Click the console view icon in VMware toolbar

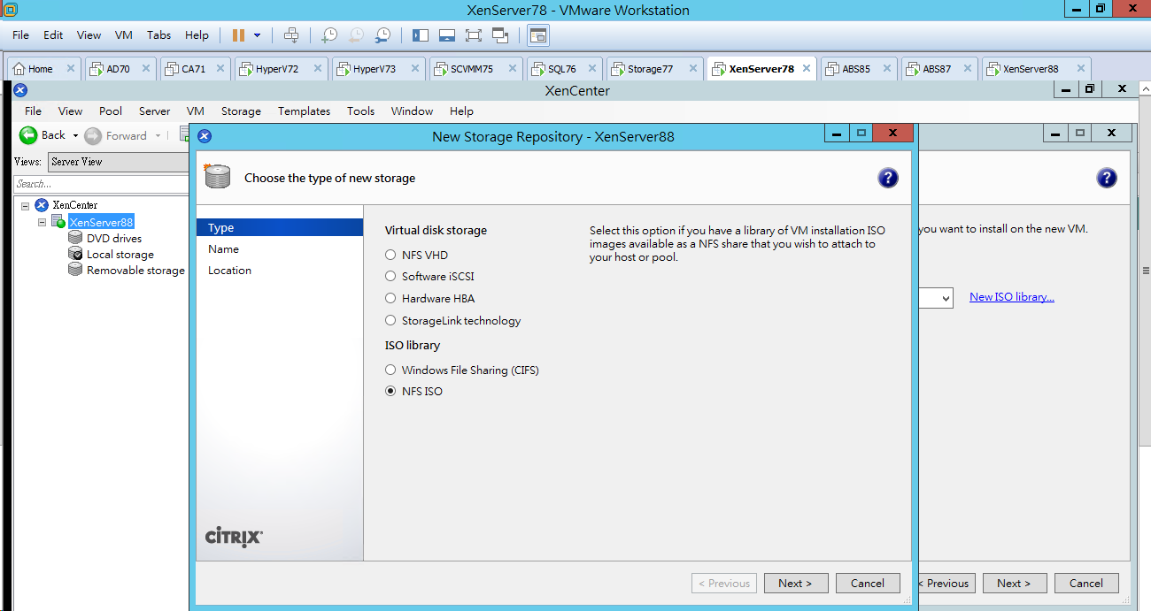[x=538, y=35]
